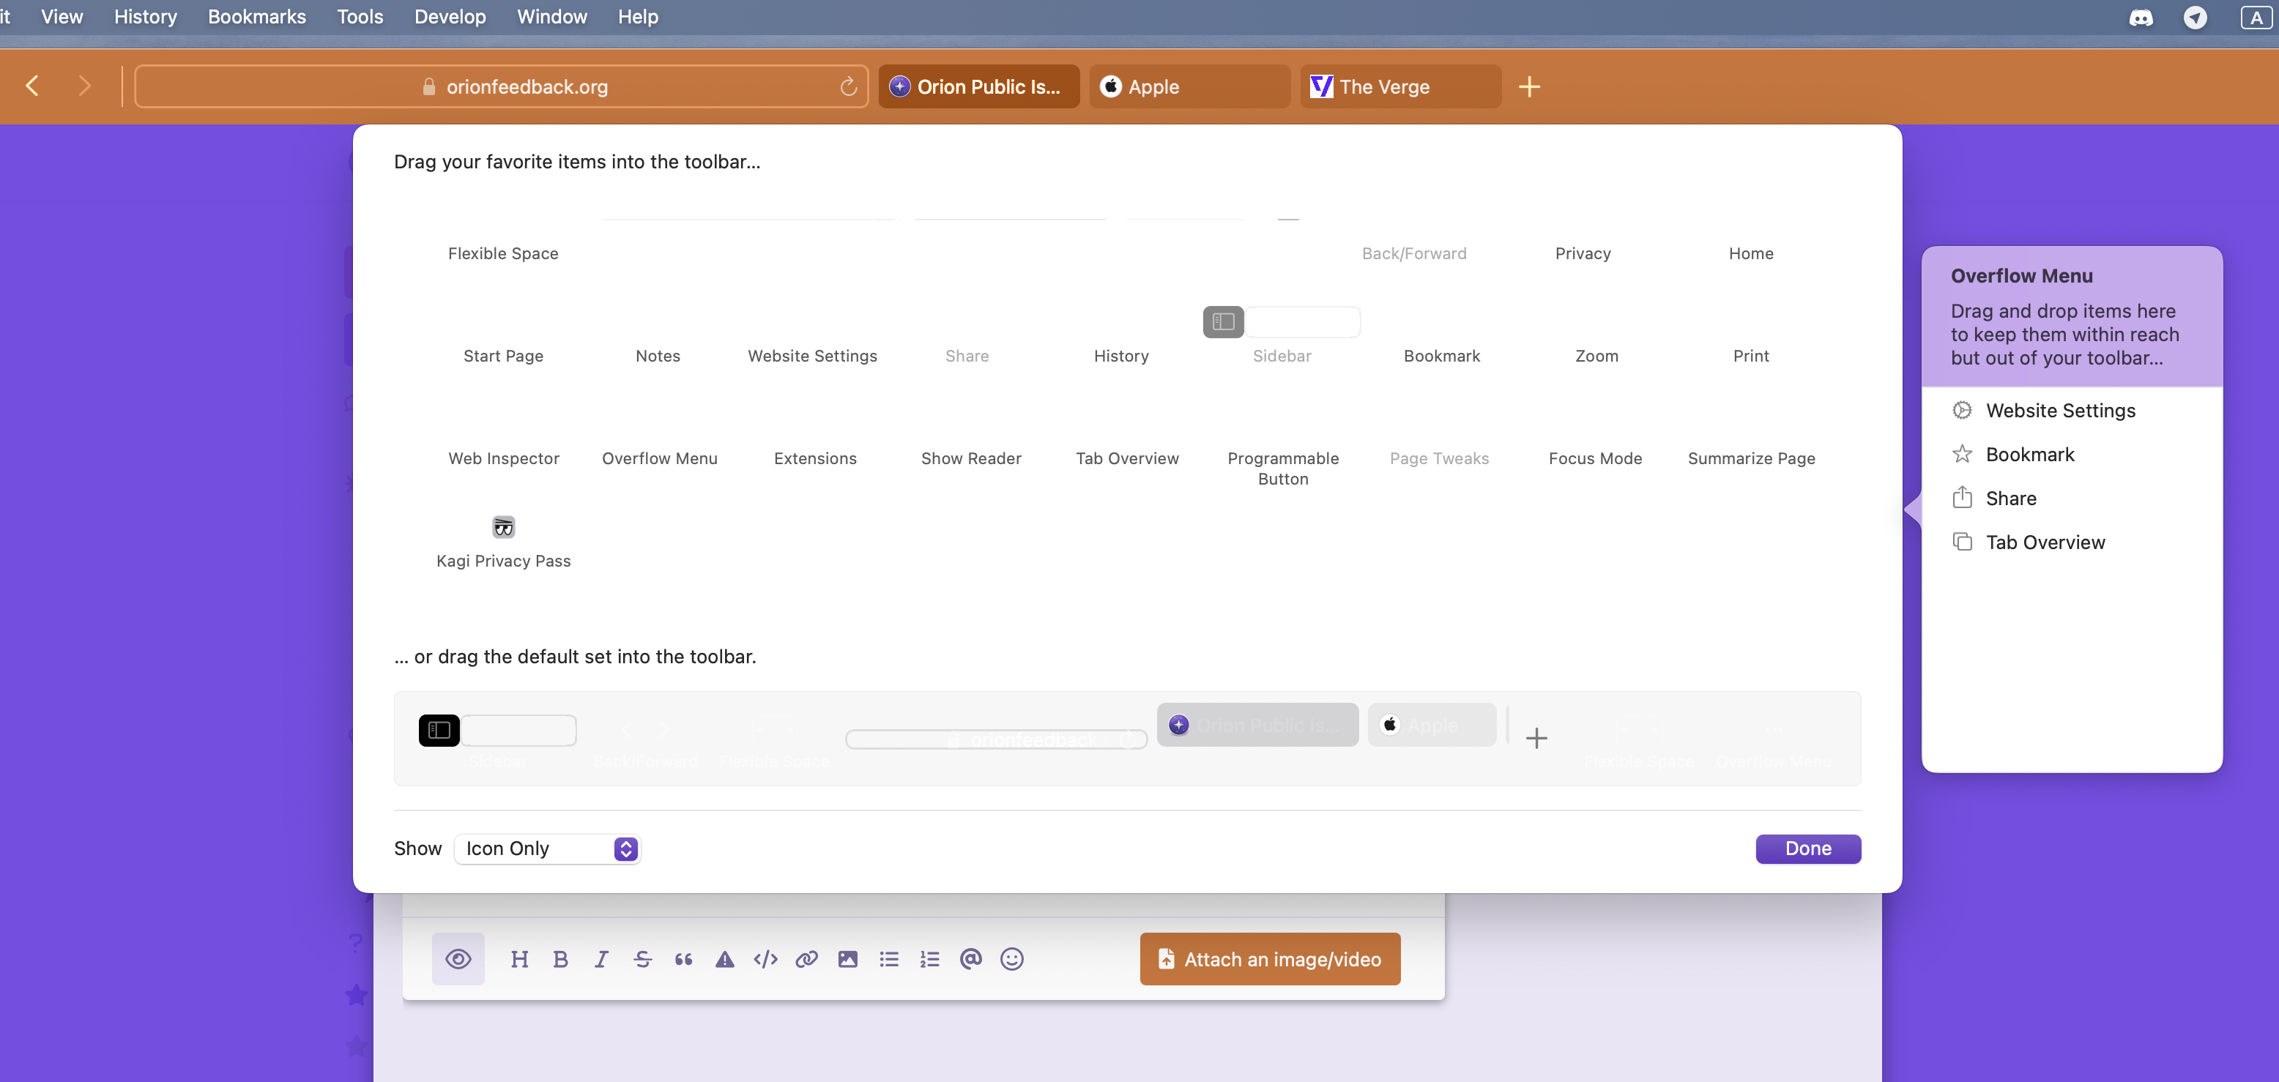The height and width of the screenshot is (1082, 2279).
Task: Toggle the preview eye button in editor
Action: 458,959
